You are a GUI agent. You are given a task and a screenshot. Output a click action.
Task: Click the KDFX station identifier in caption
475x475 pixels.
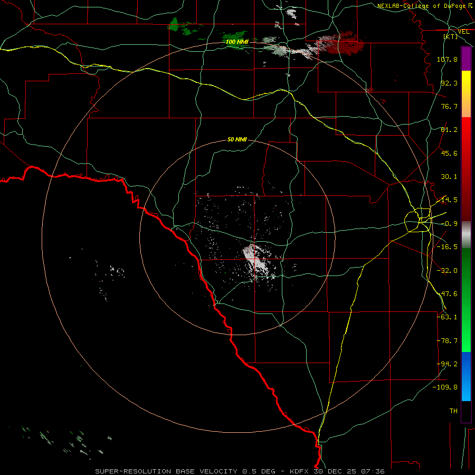299,471
